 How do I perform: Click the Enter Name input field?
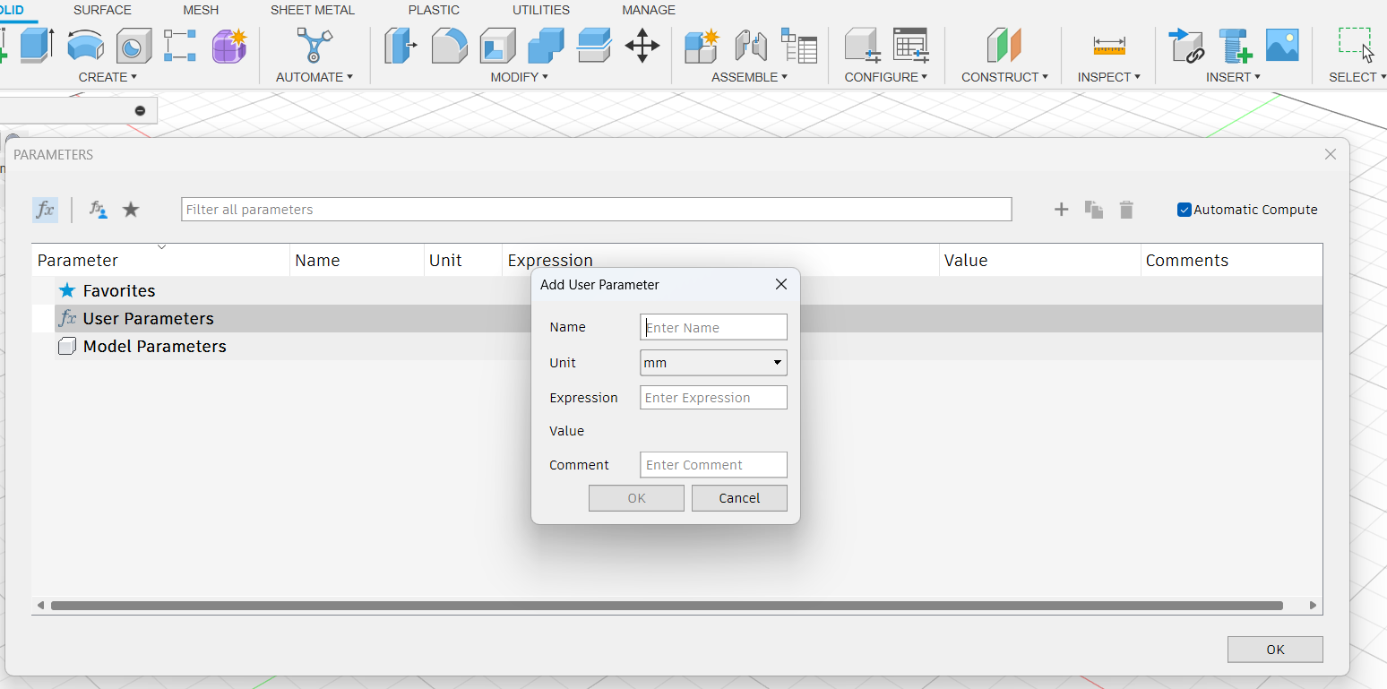point(713,327)
